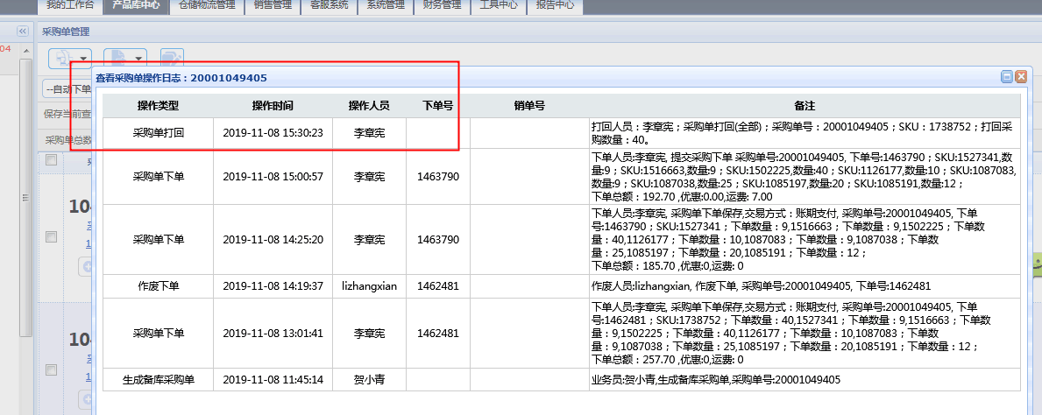
Task: Switch to 仓储物流管理 tab
Action: [x=208, y=6]
